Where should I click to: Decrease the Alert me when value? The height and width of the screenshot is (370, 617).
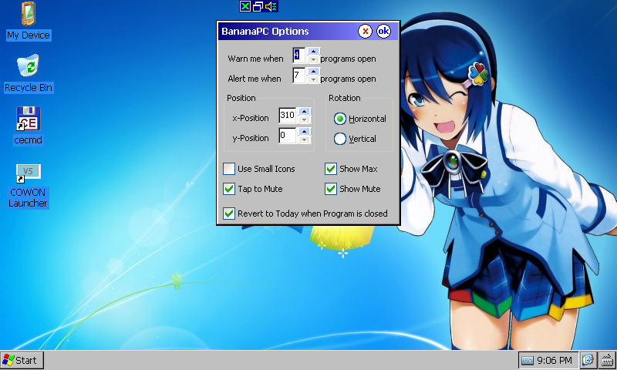click(313, 79)
